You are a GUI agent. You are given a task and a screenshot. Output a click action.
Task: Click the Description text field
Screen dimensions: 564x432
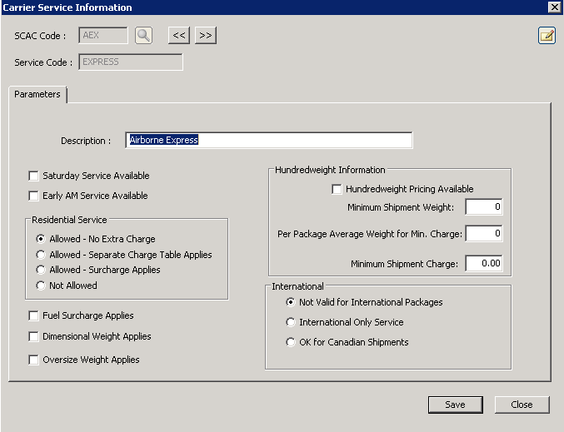(269, 141)
